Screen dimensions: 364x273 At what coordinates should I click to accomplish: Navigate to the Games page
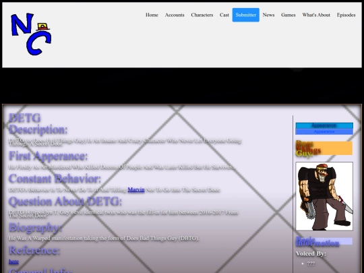[x=289, y=15]
